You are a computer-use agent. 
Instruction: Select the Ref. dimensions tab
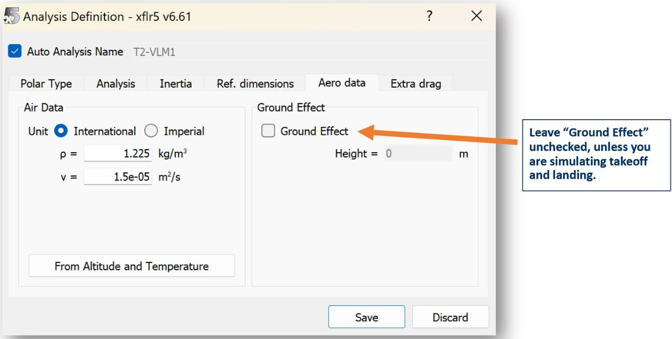click(x=255, y=83)
